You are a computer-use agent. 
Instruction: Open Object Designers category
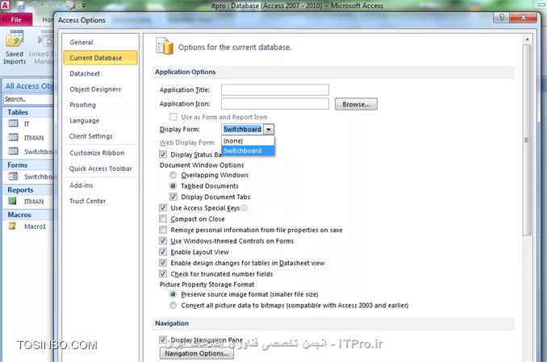(x=101, y=89)
